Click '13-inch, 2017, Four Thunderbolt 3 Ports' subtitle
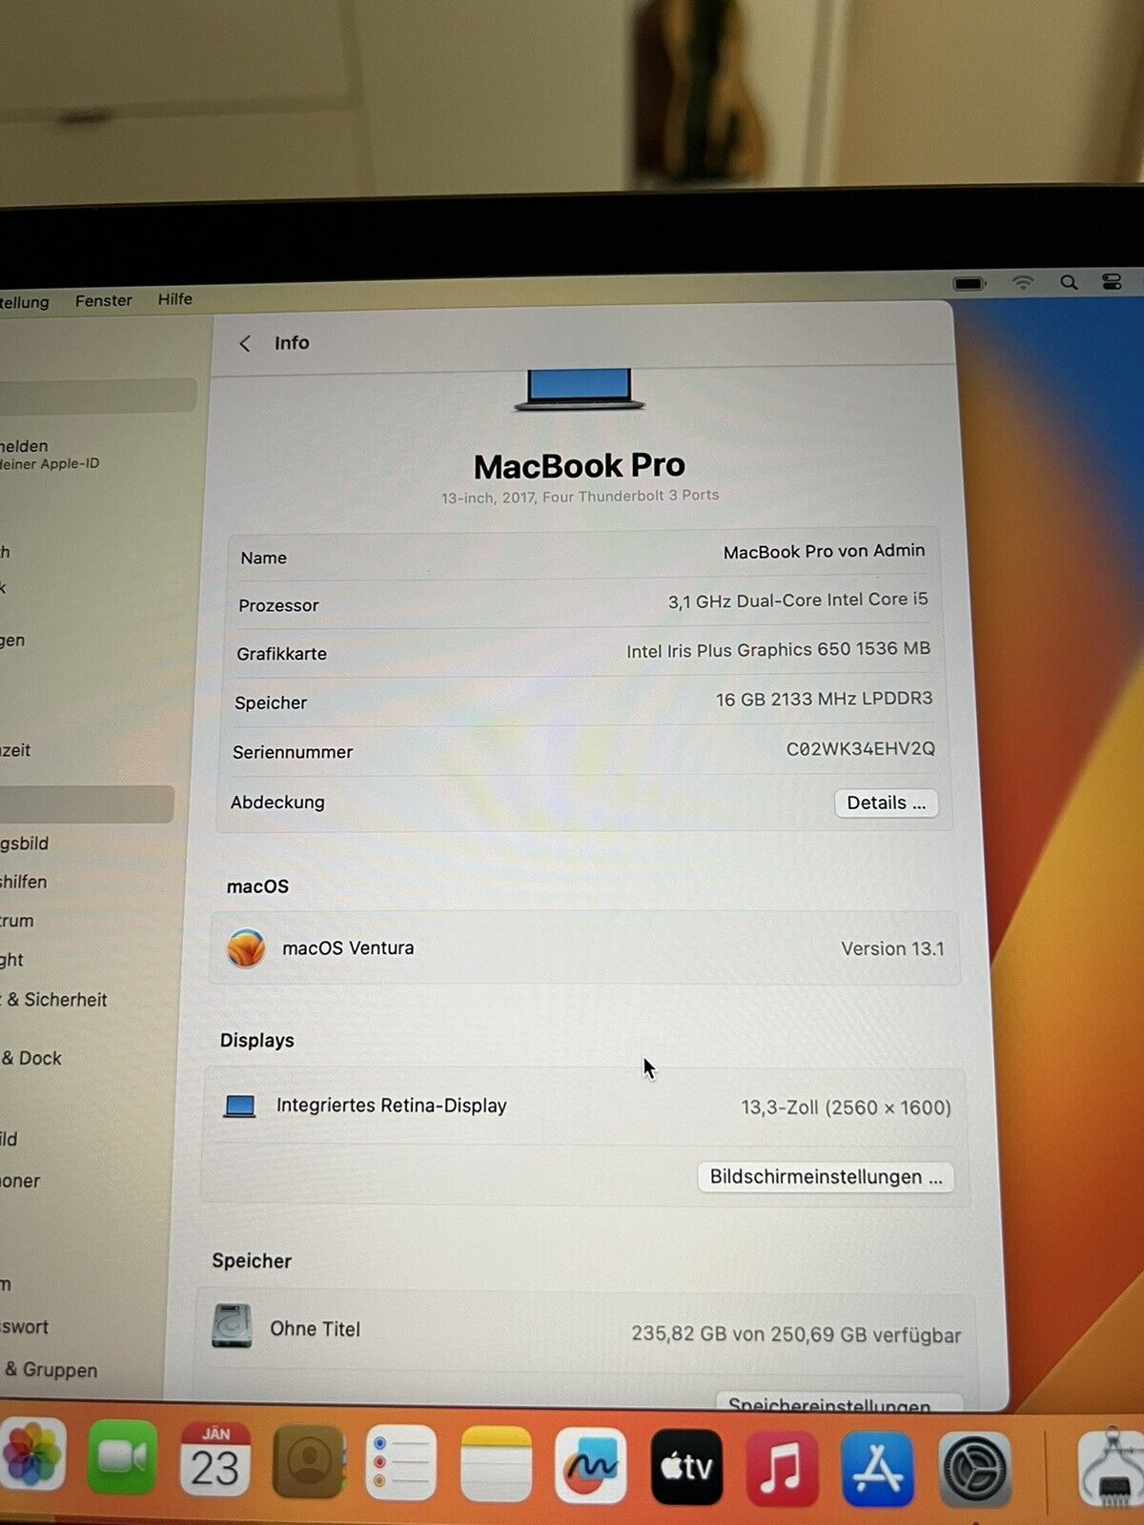The width and height of the screenshot is (1144, 1525). pos(580,497)
